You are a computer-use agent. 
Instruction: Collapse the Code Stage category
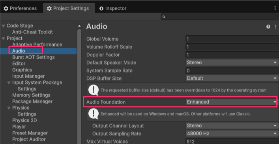3,26
